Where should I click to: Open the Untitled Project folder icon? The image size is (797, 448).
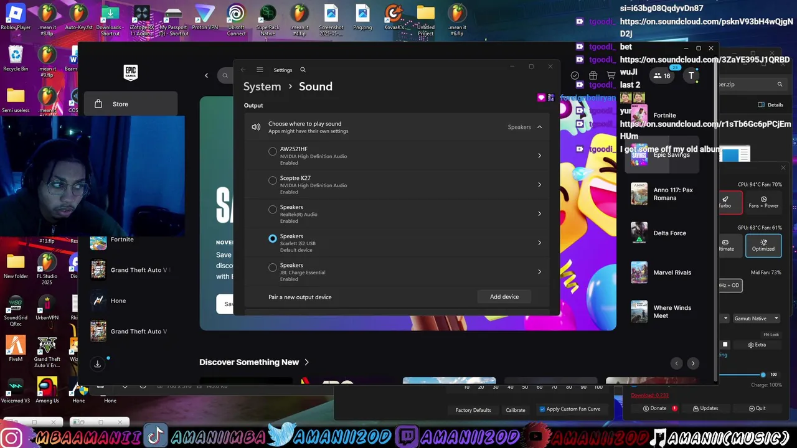[x=426, y=19]
